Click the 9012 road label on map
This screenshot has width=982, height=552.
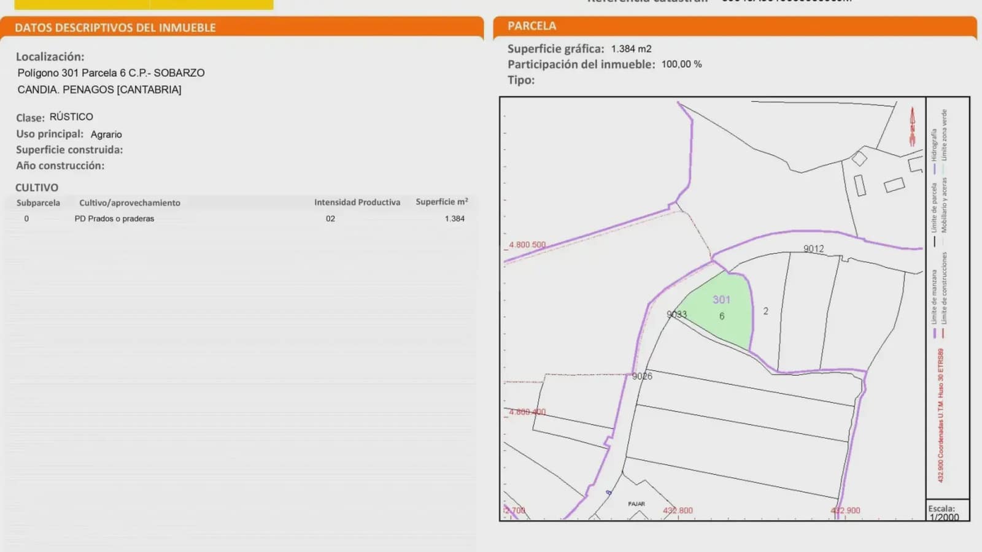[813, 249]
